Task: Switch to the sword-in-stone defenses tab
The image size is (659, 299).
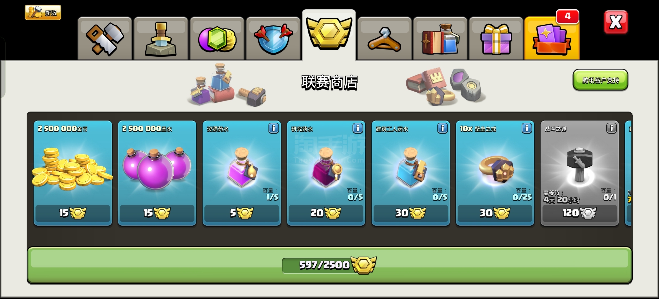Action: tap(161, 39)
